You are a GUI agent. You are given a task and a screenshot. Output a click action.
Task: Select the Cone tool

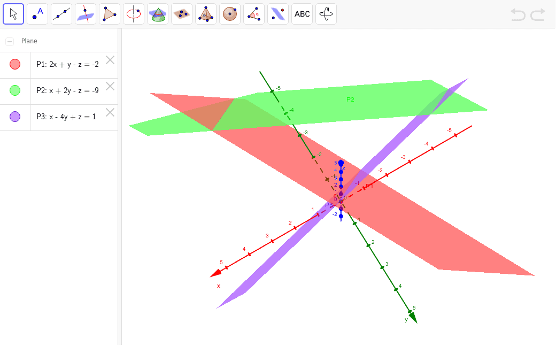157,14
